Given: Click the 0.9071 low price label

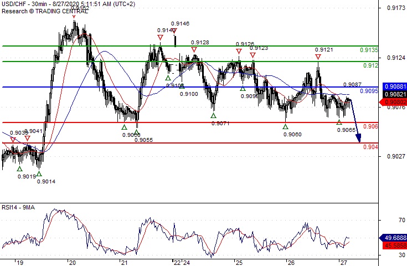Looking at the screenshot, I should [220, 124].
